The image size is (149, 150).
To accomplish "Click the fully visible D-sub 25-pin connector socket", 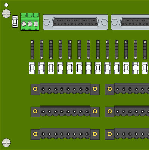I will 75,22.
